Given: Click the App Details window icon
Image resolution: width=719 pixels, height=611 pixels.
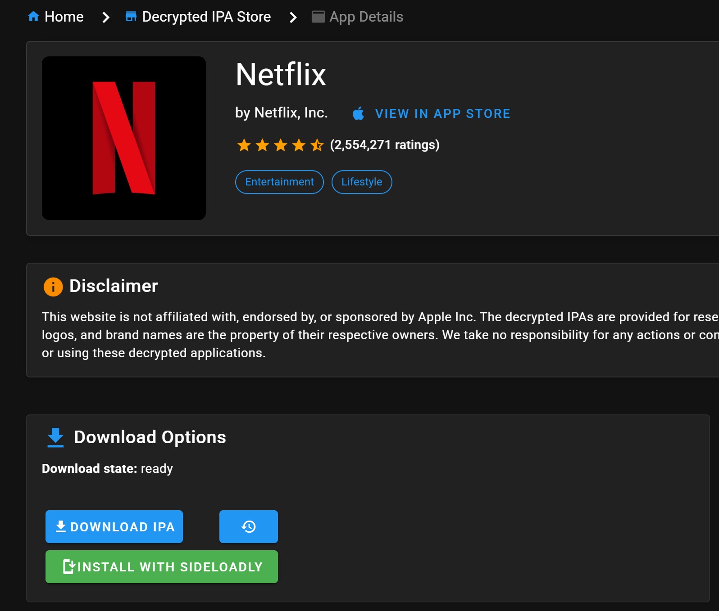Looking at the screenshot, I should (x=318, y=17).
